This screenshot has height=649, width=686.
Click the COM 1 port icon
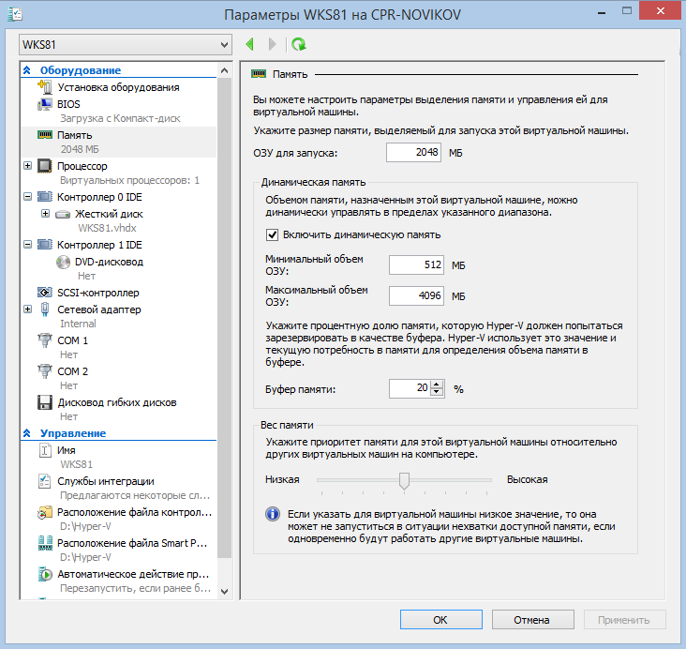44,341
